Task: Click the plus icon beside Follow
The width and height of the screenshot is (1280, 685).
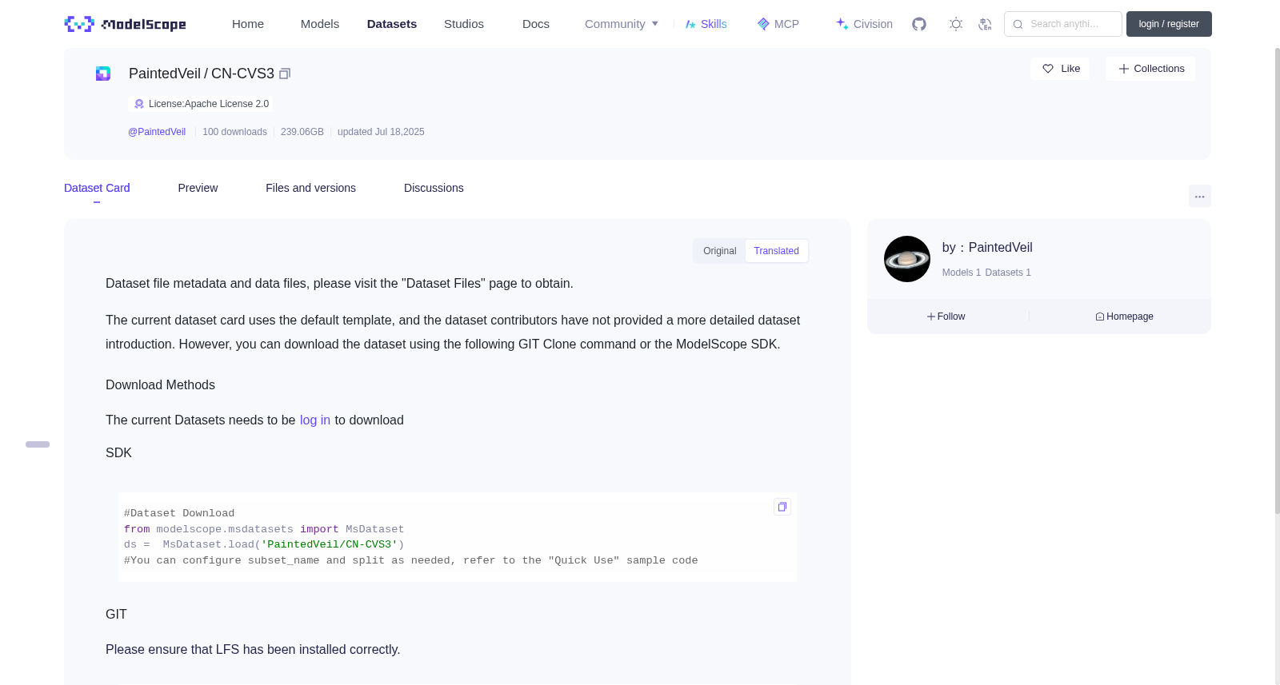Action: (931, 317)
